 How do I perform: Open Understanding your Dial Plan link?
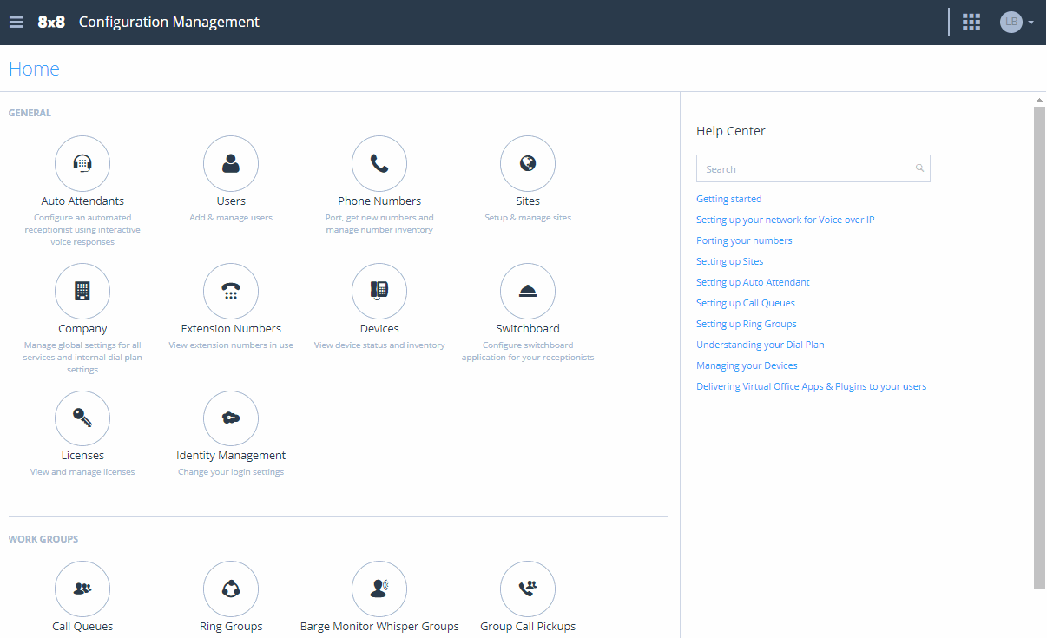pos(761,345)
